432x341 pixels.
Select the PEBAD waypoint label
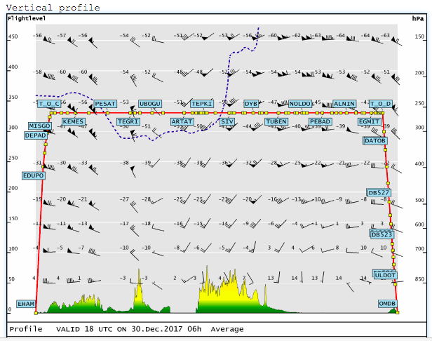320,121
